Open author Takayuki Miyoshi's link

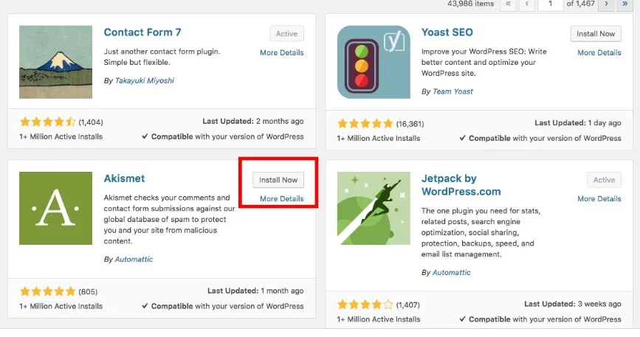145,80
